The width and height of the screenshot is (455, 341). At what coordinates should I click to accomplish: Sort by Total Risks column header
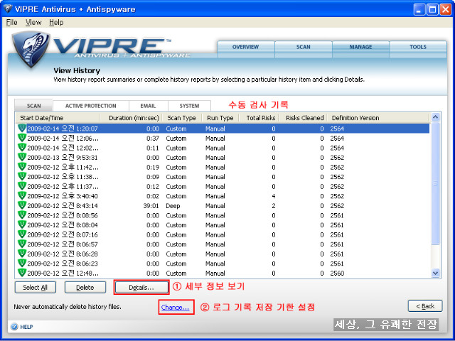click(x=259, y=118)
